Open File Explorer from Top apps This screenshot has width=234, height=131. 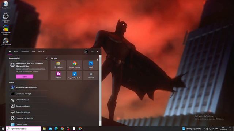[58, 65]
